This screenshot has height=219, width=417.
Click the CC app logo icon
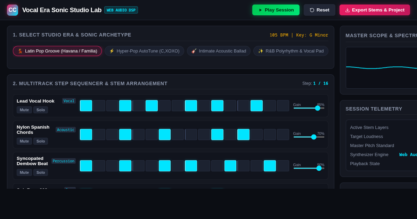[x=13, y=10]
